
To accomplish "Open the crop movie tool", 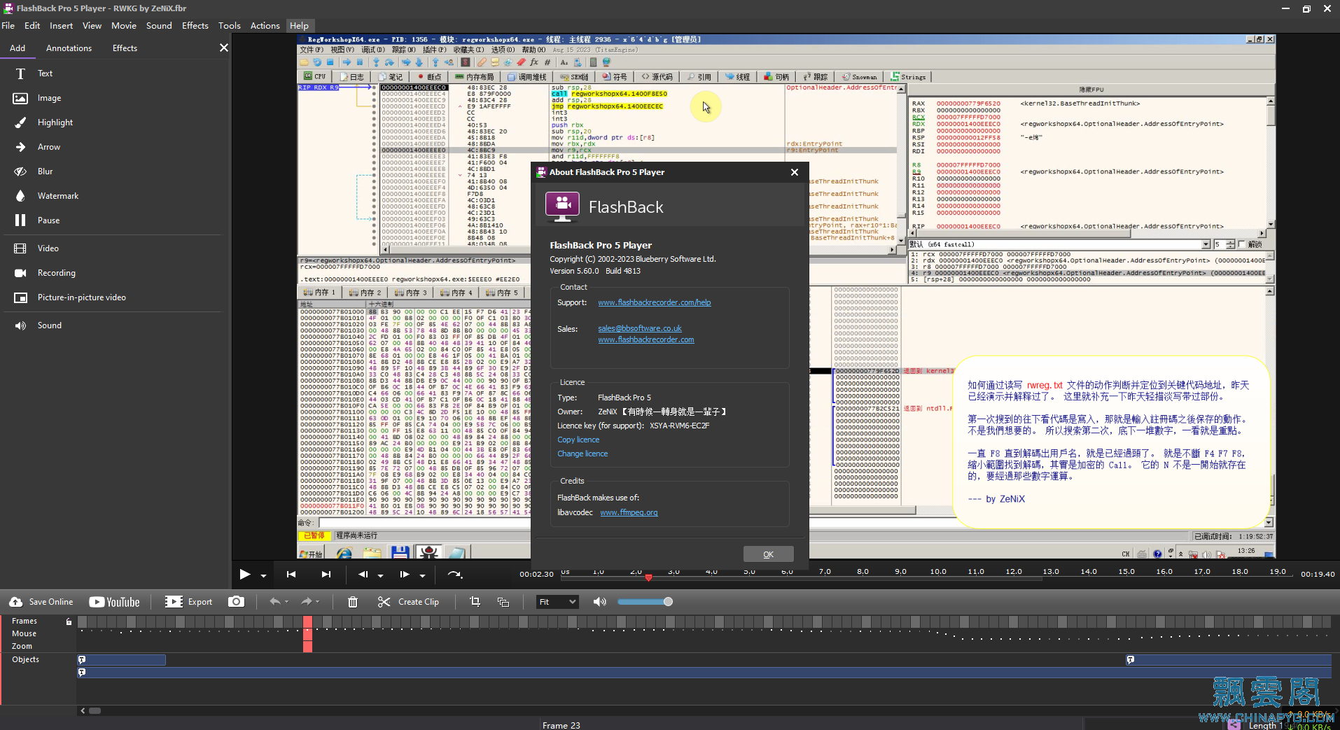I will click(475, 602).
